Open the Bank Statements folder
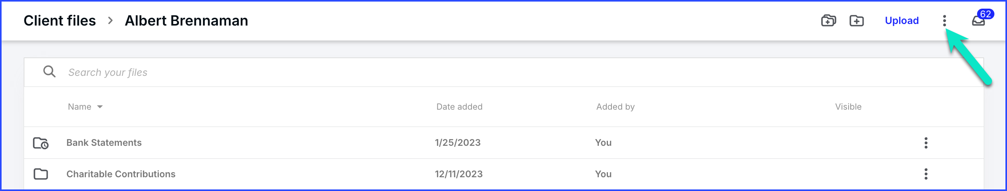 [x=104, y=143]
